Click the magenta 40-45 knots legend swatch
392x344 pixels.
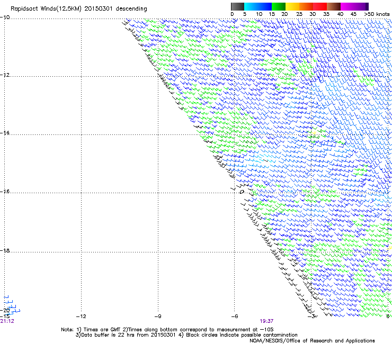click(348, 6)
